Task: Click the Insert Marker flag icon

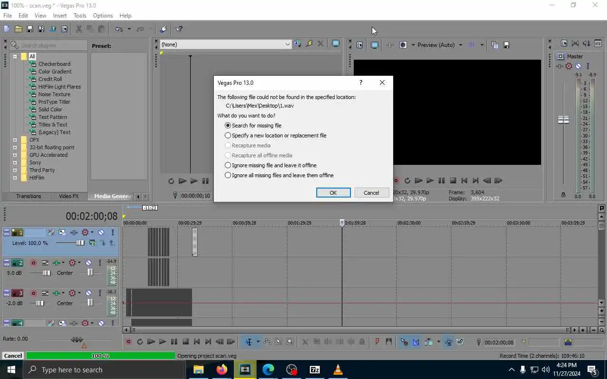Action: tap(377, 342)
